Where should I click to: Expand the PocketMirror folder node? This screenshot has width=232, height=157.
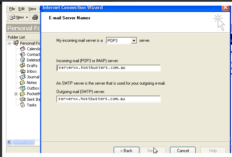(16, 94)
